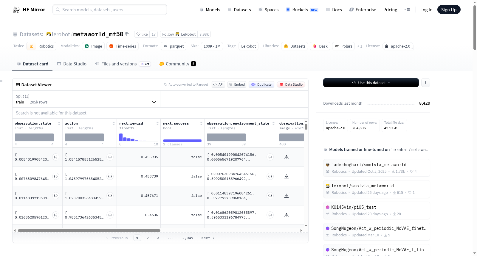Open the Data Studio button in viewer header
477x256 pixels.
coord(291,84)
